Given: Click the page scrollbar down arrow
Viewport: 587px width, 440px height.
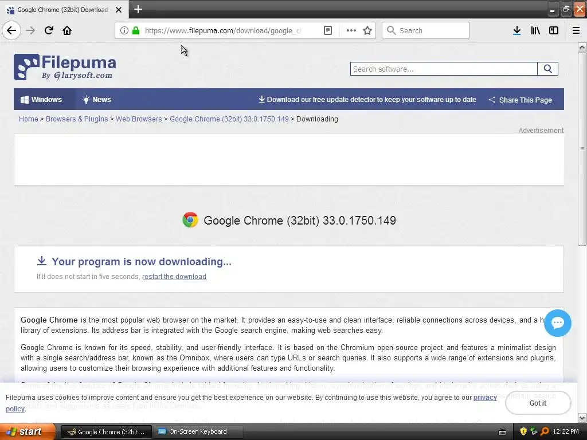Looking at the screenshot, I should click(582, 418).
